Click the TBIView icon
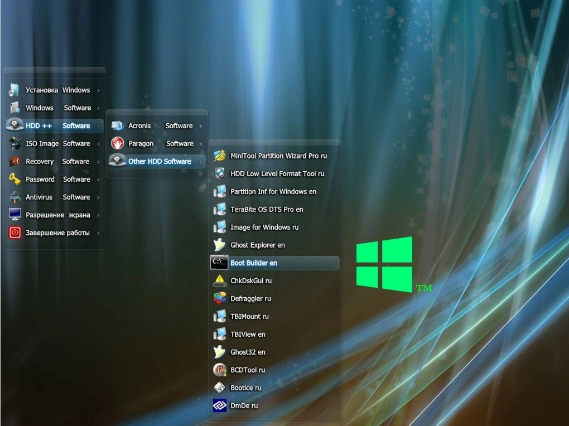569x426 pixels. tap(220, 334)
